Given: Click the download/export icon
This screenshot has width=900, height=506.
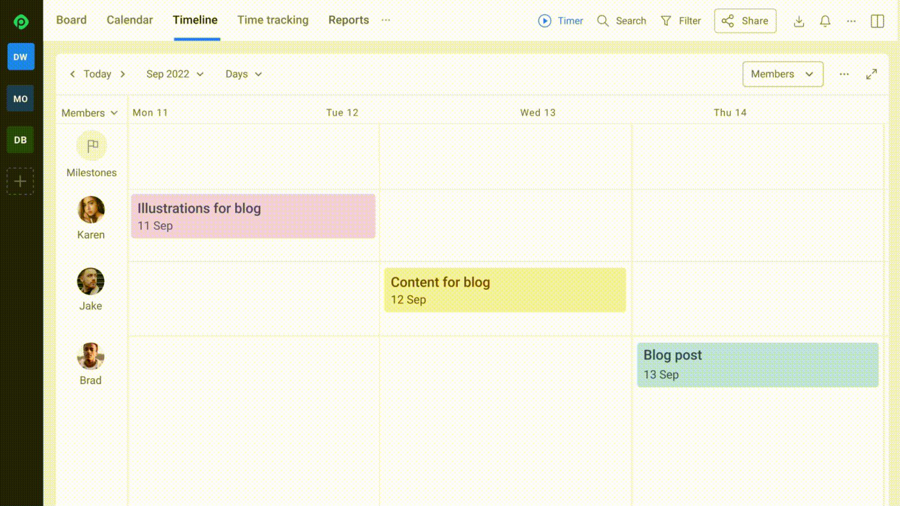Looking at the screenshot, I should tap(799, 21).
